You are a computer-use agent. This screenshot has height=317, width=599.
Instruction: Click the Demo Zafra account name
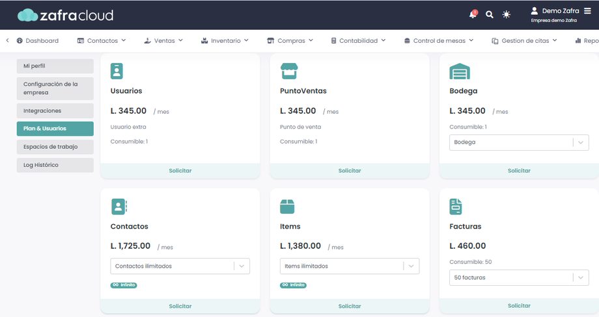pos(561,11)
